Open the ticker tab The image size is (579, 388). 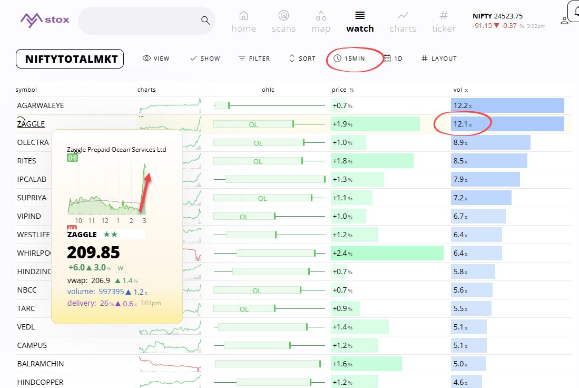pyautogui.click(x=444, y=22)
